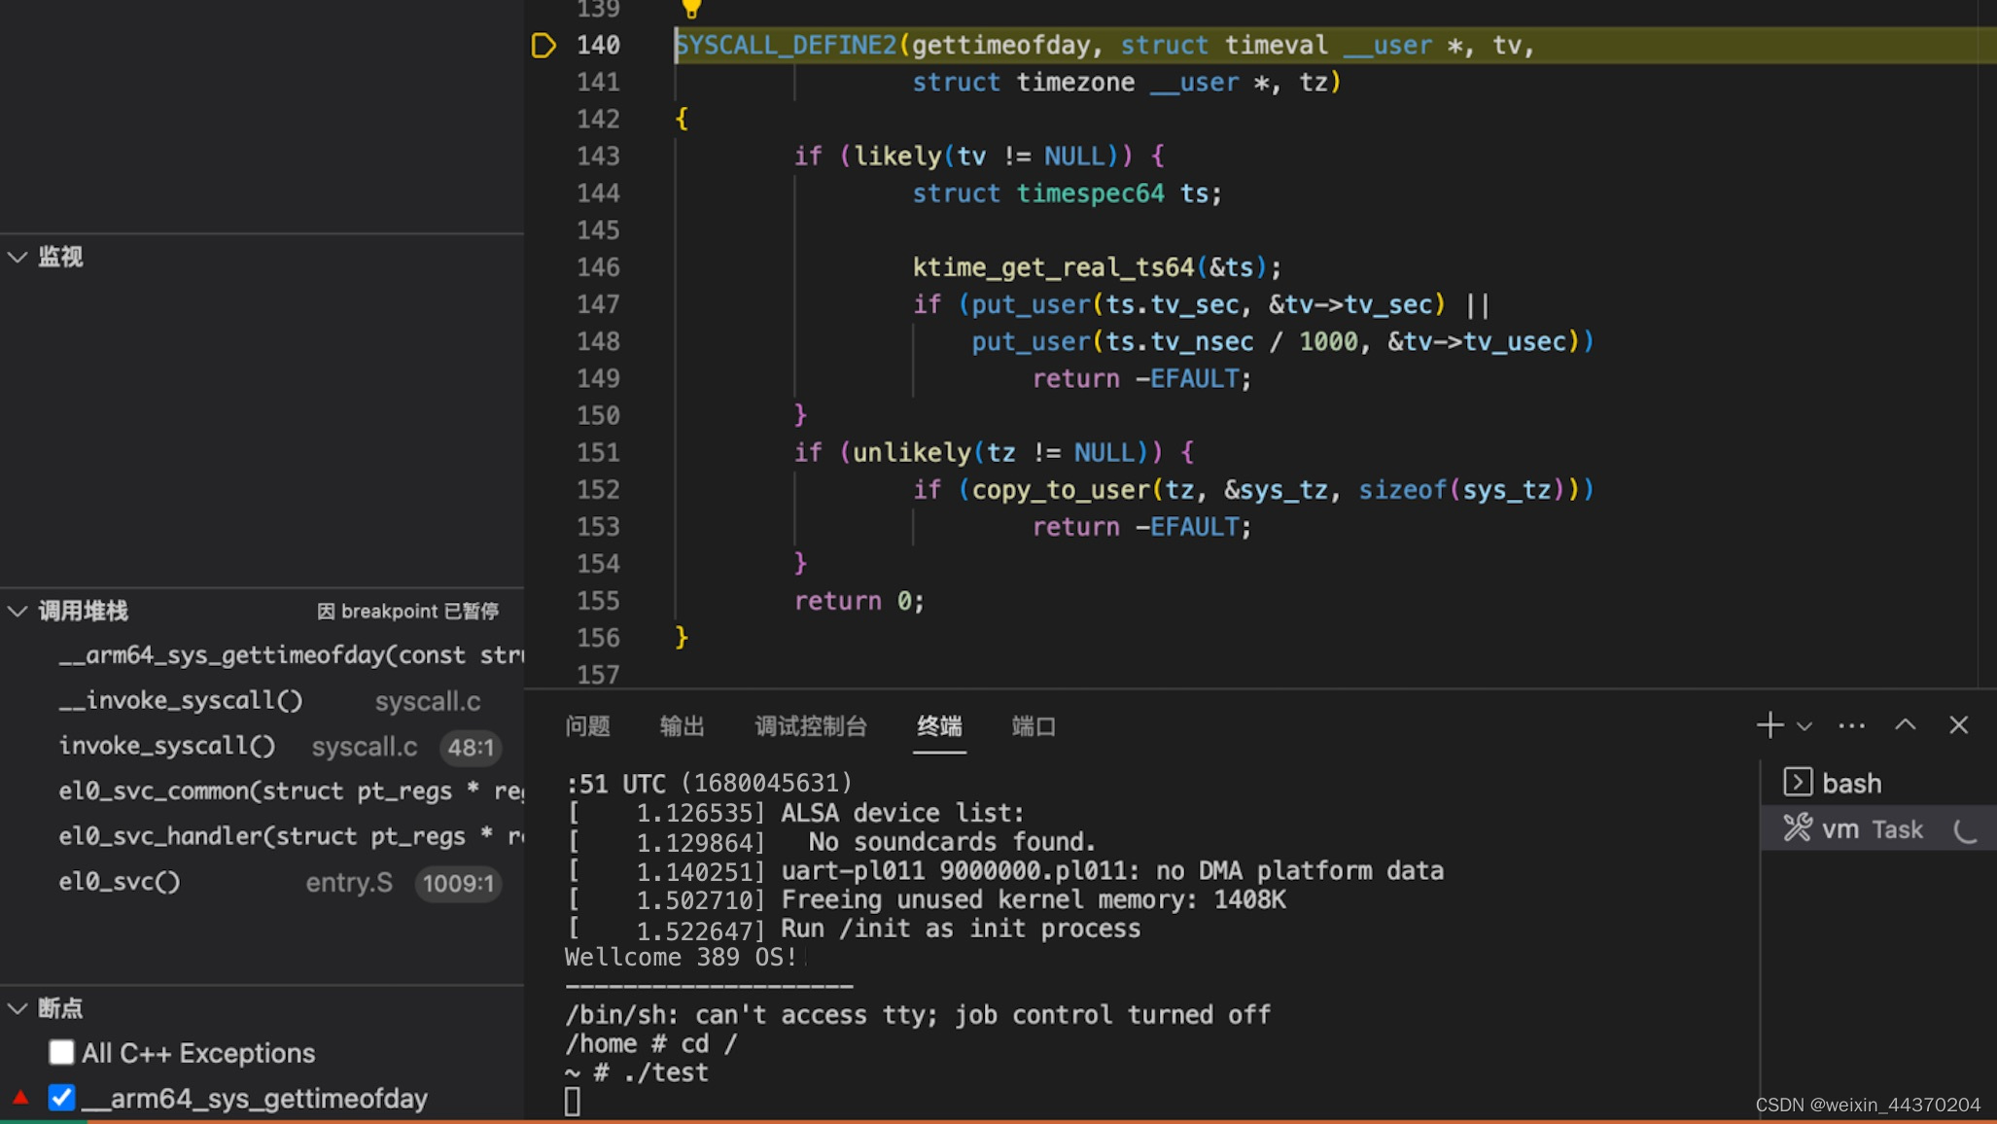Click 'struct timespec64 ts;' on line 144
This screenshot has height=1124, width=1997.
1067,193
